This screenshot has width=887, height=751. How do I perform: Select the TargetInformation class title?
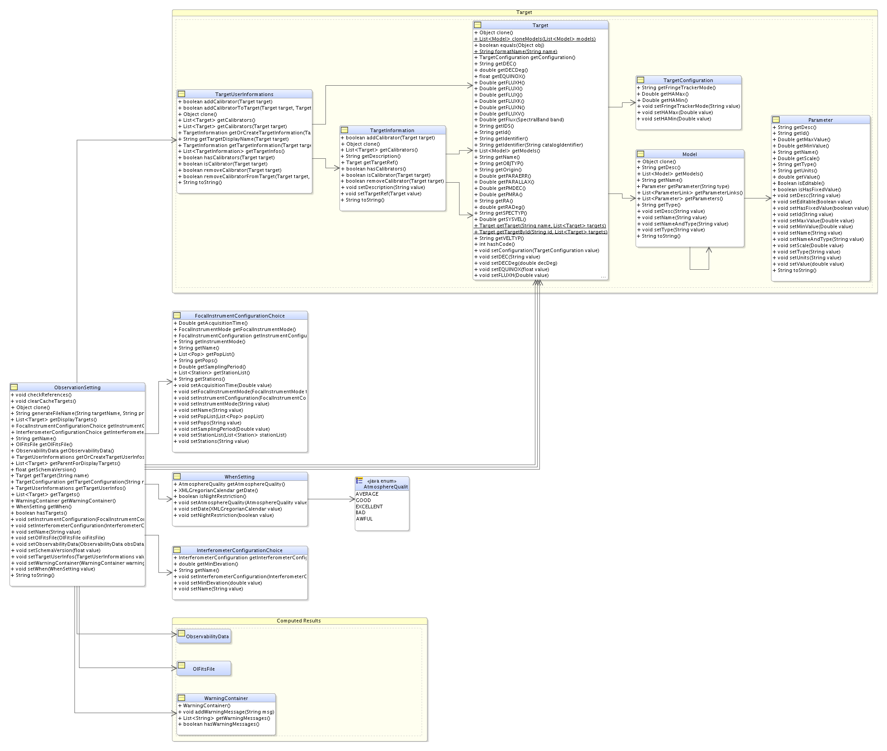tap(392, 130)
